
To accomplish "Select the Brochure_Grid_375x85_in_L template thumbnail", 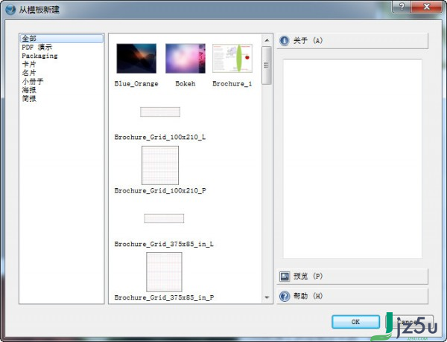I will 164,219.
